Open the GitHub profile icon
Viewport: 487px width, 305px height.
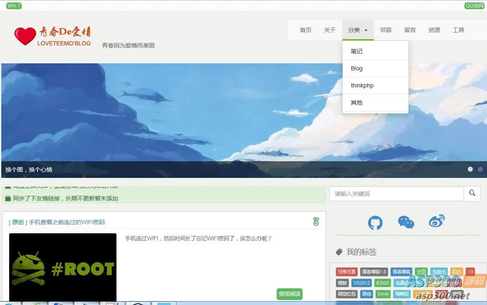tap(375, 222)
